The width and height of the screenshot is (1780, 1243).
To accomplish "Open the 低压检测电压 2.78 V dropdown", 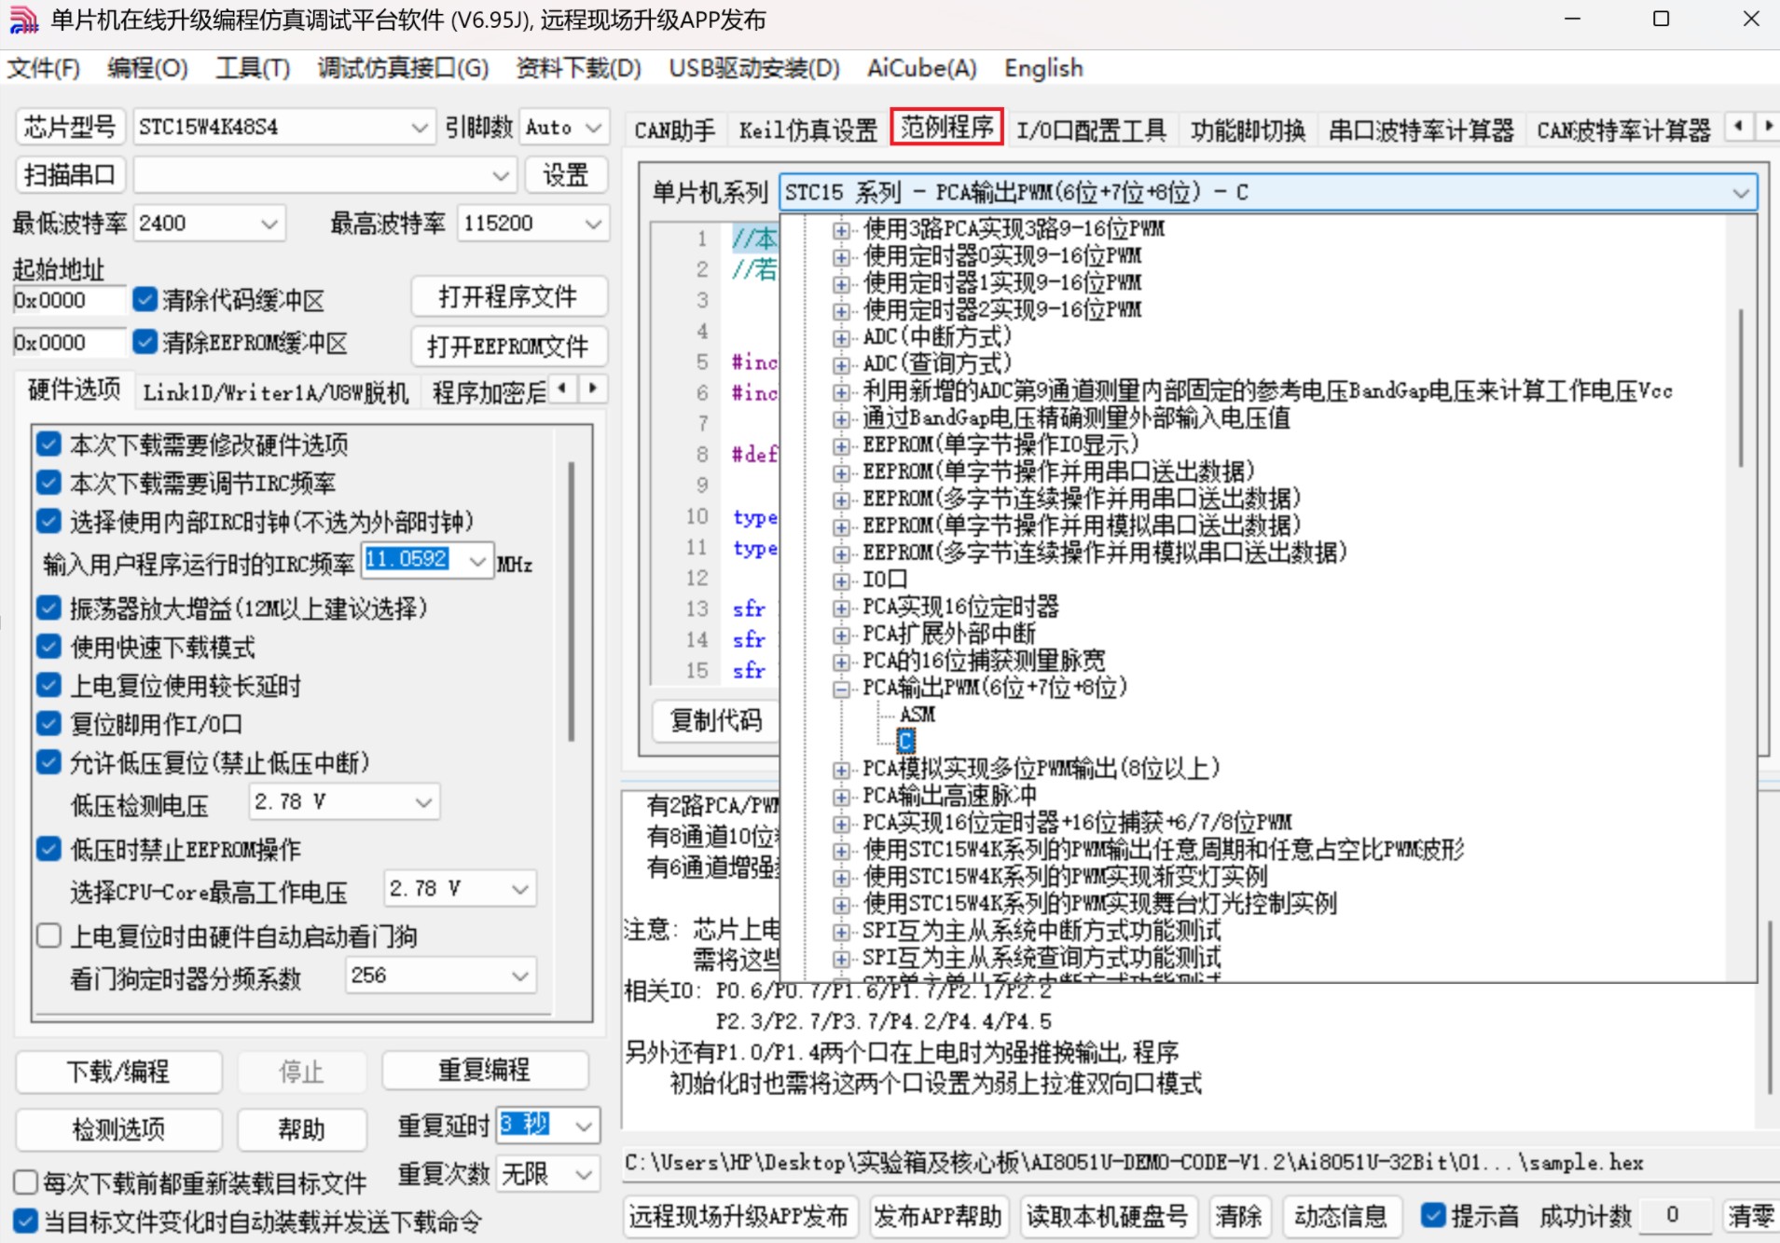I will click(x=344, y=801).
